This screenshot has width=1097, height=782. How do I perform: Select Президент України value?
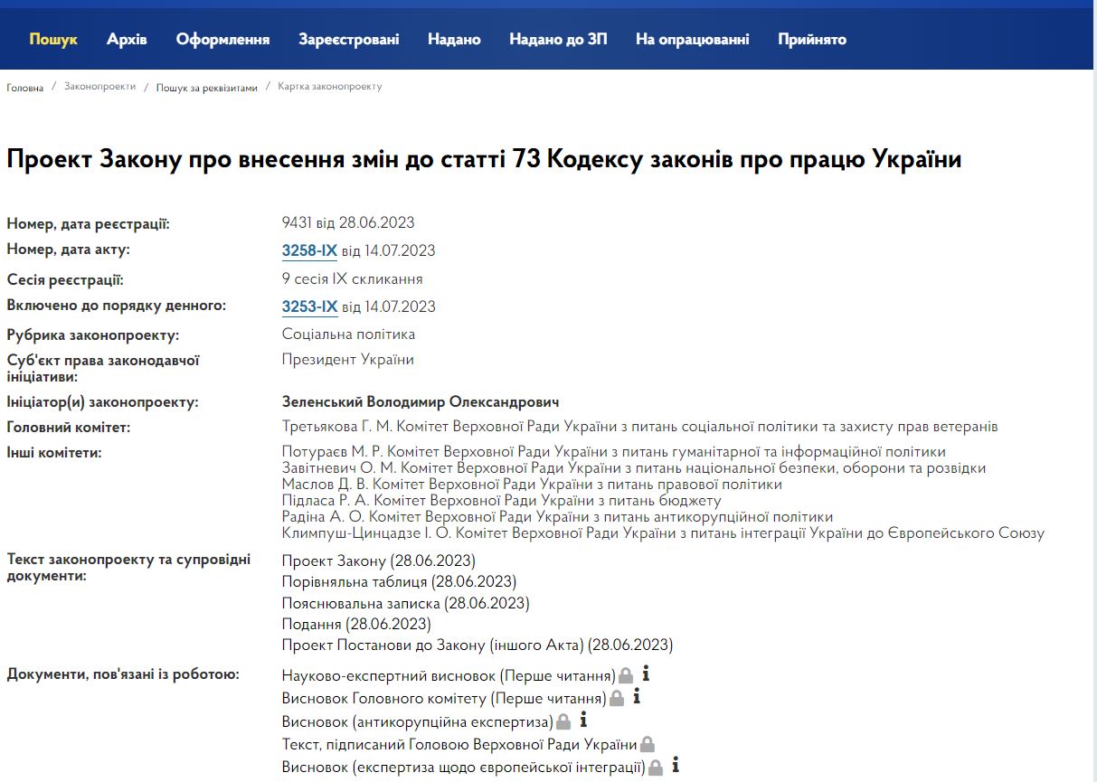348,360
